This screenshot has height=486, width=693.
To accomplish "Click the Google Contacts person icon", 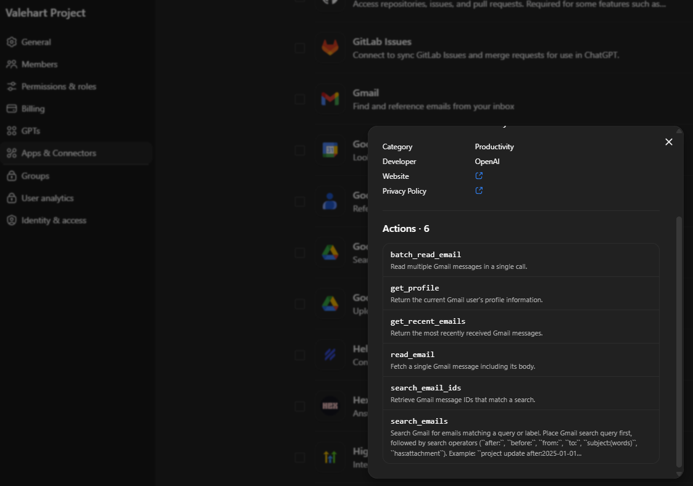I will point(330,201).
